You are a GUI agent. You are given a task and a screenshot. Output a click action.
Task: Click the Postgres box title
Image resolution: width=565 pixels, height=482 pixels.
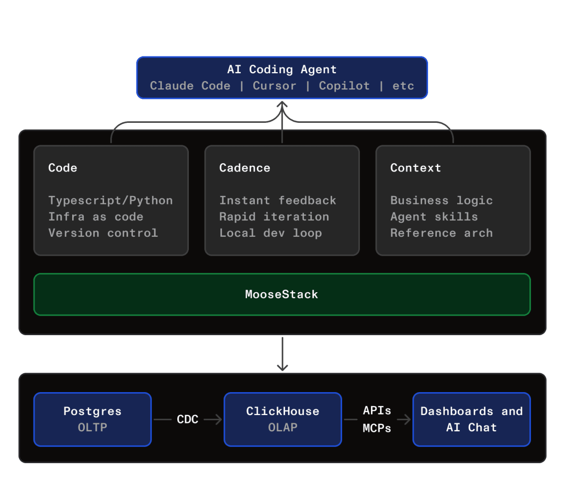click(x=93, y=411)
